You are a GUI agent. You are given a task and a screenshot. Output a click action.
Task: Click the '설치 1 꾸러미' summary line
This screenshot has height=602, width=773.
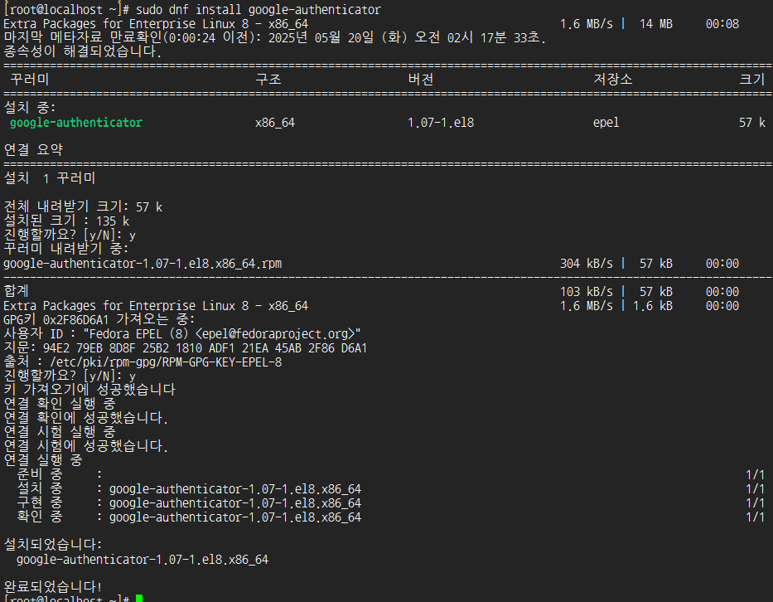click(x=50, y=178)
